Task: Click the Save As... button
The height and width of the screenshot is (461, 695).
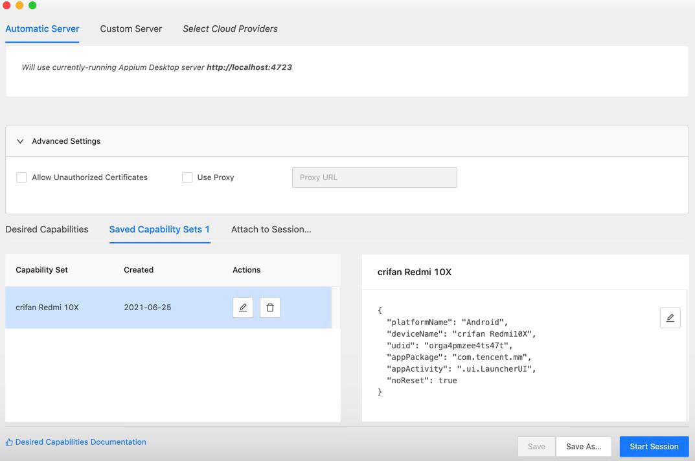Action: 584,446
